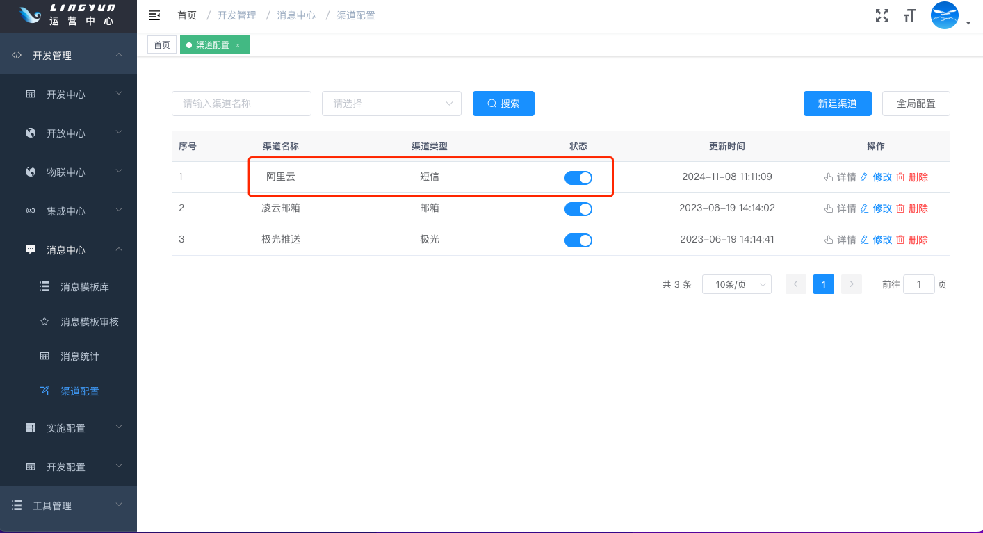Select page 1 in pagination
The height and width of the screenshot is (533, 983).
pos(824,284)
